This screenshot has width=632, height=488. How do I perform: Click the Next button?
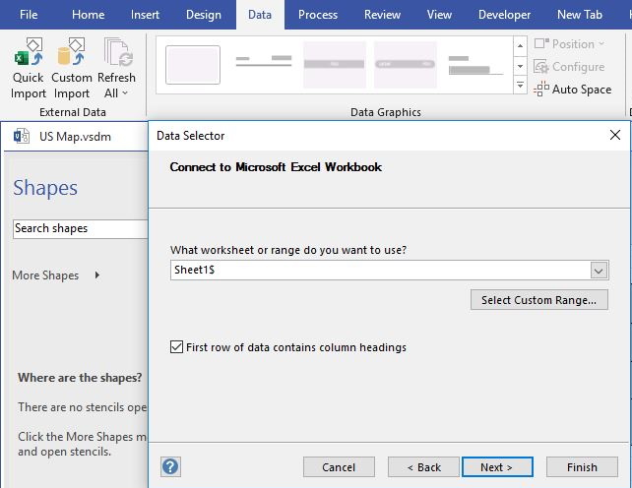click(497, 467)
